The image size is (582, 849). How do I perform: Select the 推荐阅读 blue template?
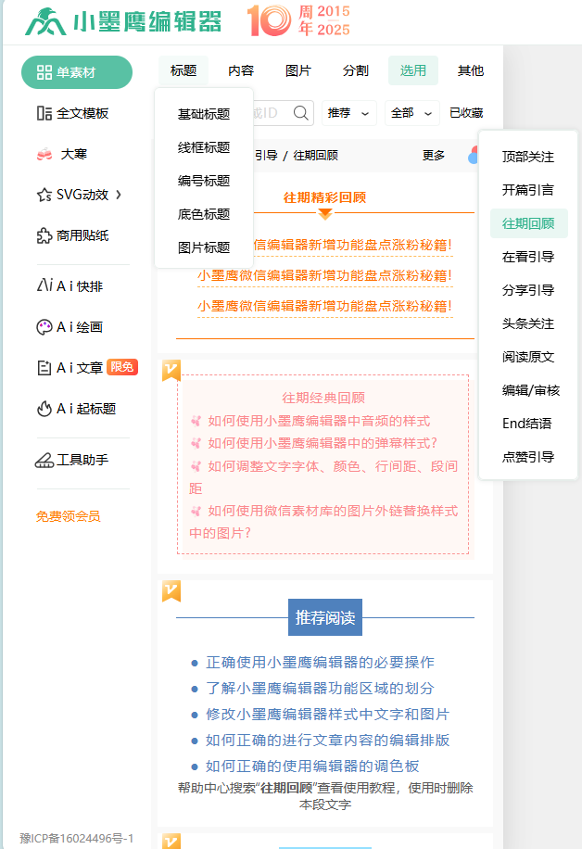[325, 703]
